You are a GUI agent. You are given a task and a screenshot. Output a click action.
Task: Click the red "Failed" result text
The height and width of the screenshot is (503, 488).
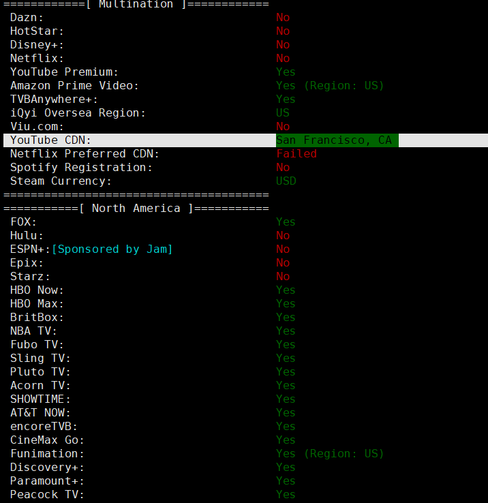pyautogui.click(x=296, y=153)
